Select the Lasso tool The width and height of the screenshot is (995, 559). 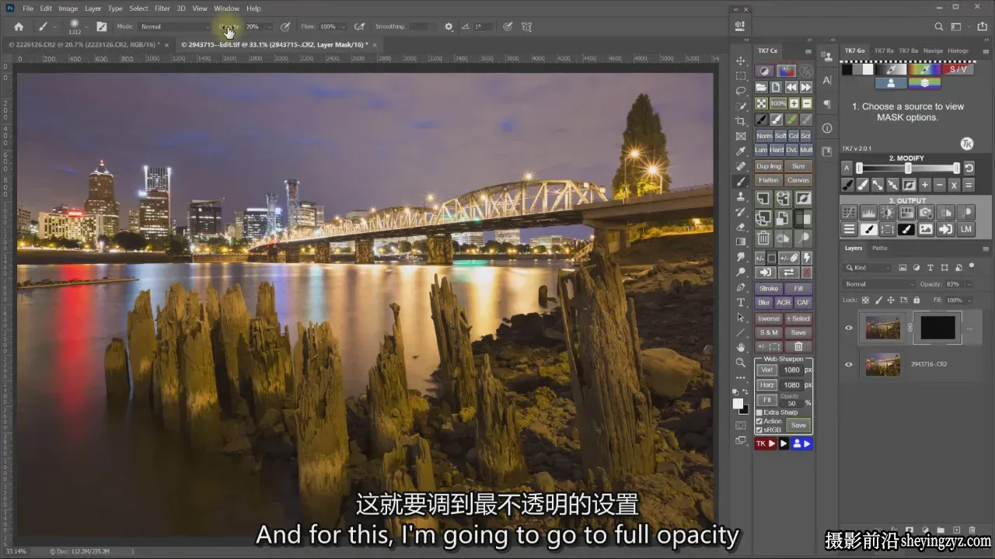pos(741,91)
